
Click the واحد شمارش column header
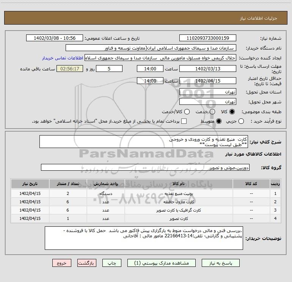click(x=105, y=184)
